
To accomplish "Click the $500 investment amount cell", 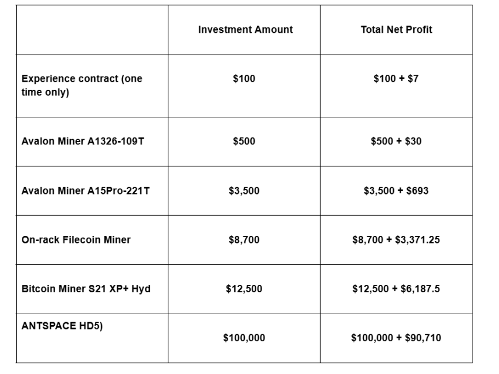I will pos(244,141).
